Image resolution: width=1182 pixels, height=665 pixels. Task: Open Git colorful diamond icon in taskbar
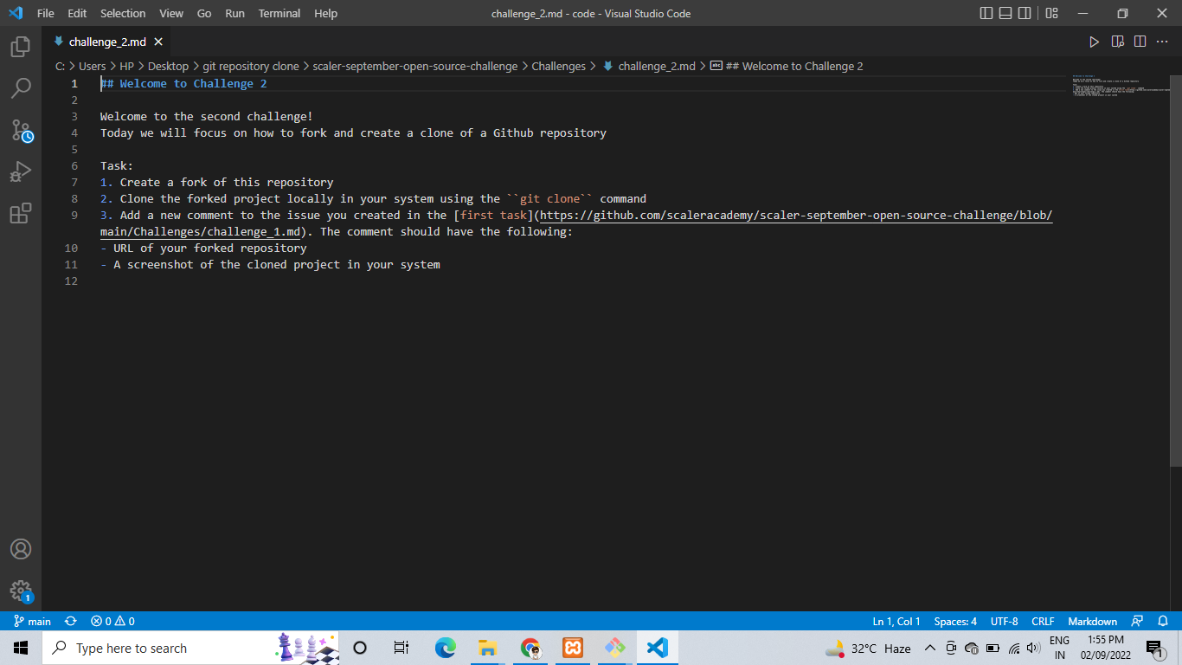pos(614,648)
